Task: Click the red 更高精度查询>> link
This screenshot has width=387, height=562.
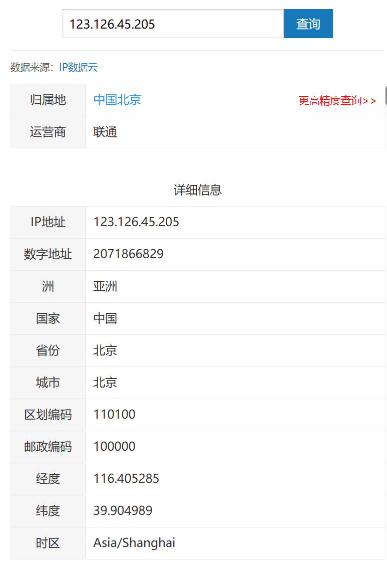Action: pos(337,101)
